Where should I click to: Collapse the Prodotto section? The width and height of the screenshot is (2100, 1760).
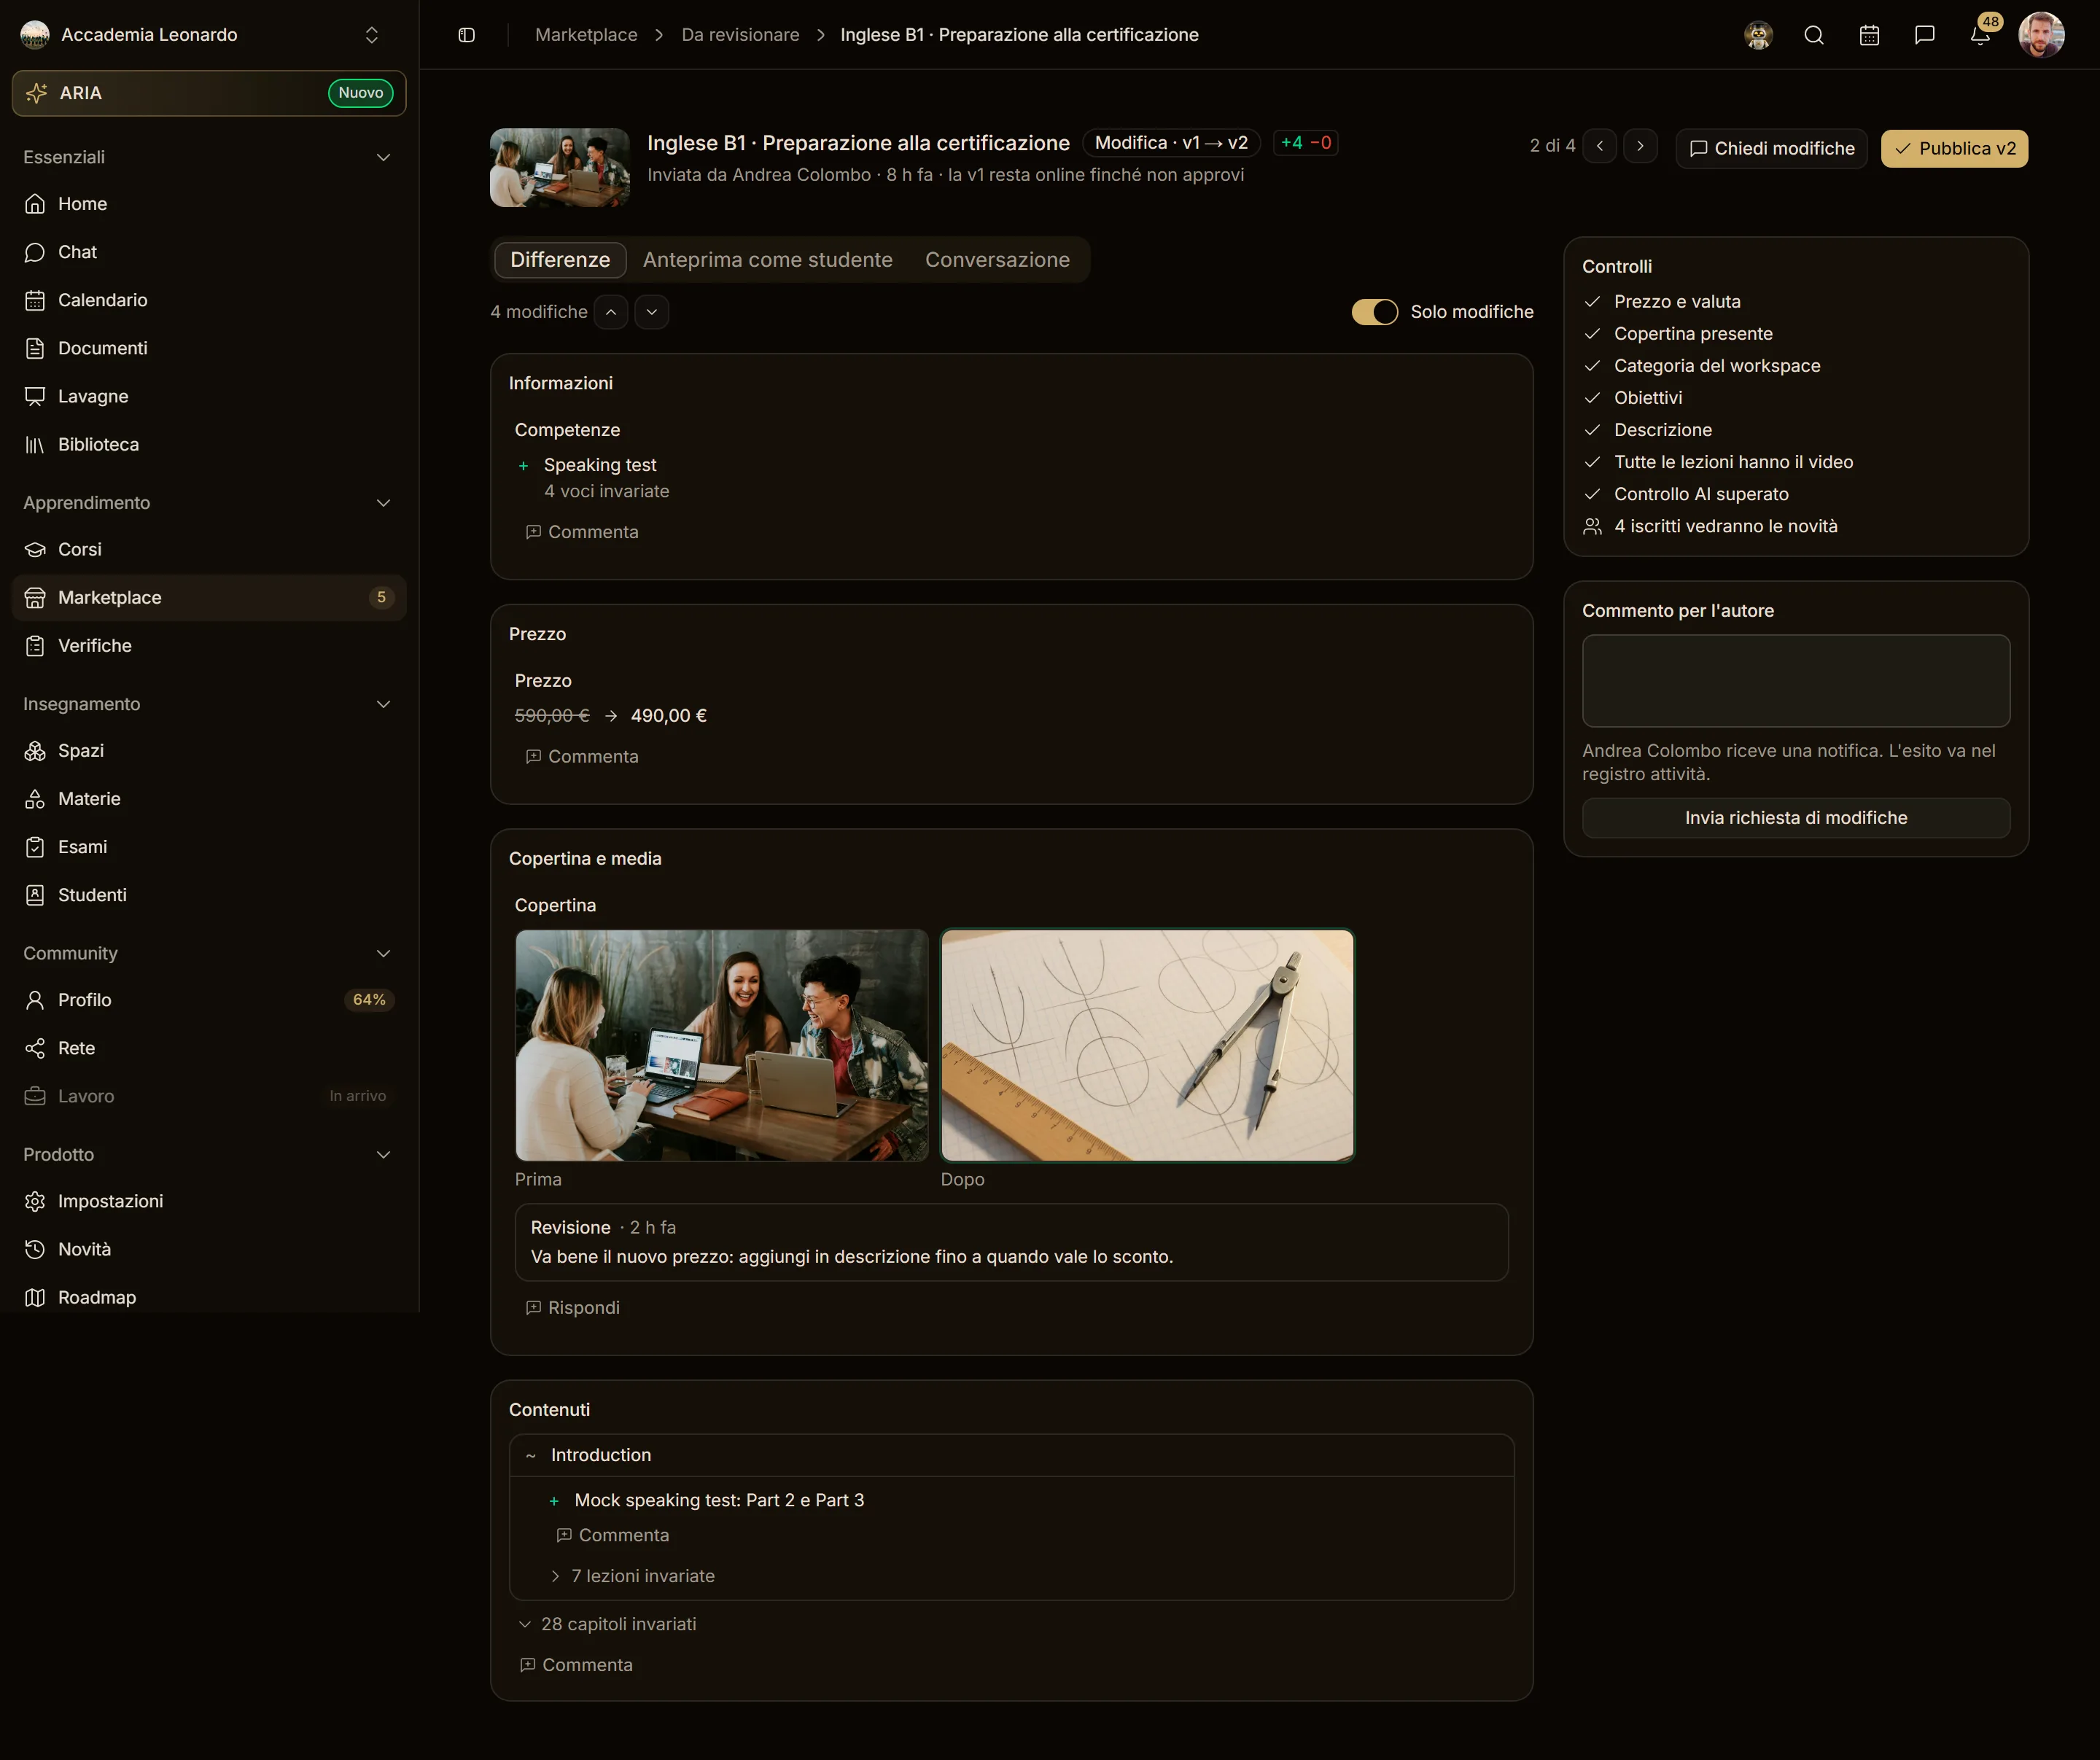pos(383,1154)
